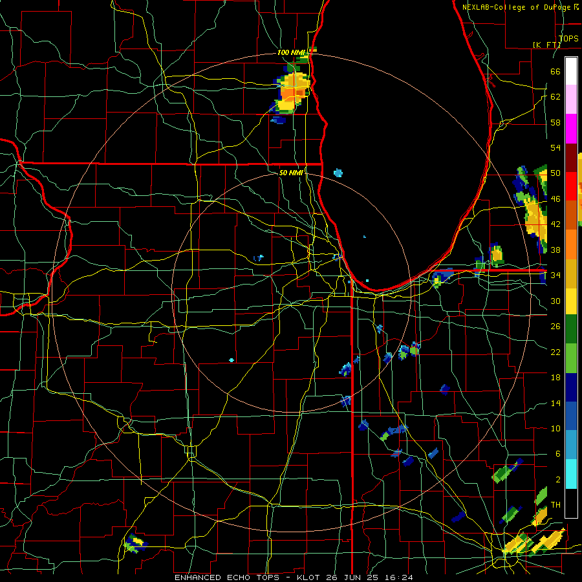The image size is (582, 582).
Task: Select the light pink legend color band
Action: (x=571, y=100)
